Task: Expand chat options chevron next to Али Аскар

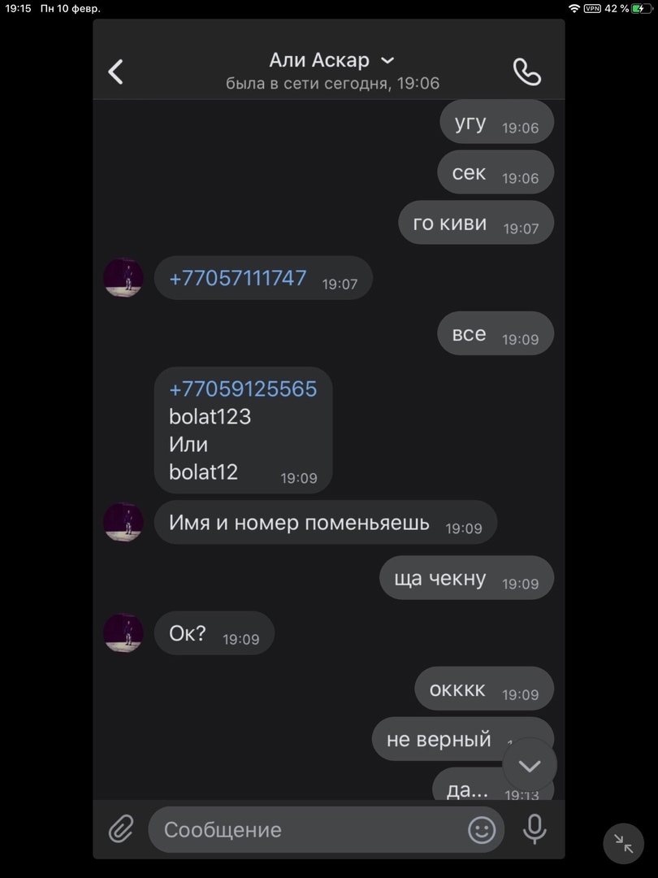Action: click(387, 60)
